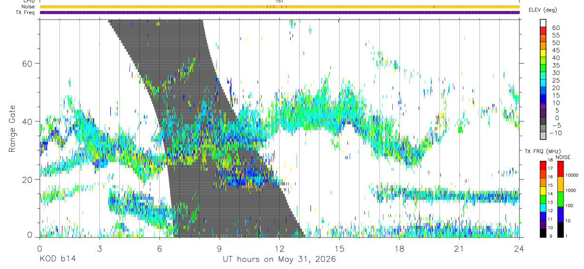Viewport: 584px width, 269px height.
Task: Click x-axis tick label '24'
Action: coord(519,249)
